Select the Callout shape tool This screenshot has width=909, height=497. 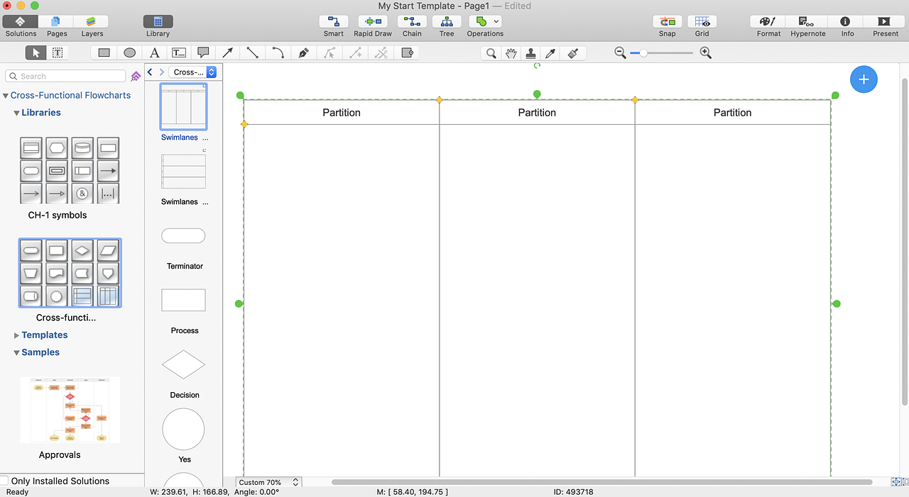[203, 52]
